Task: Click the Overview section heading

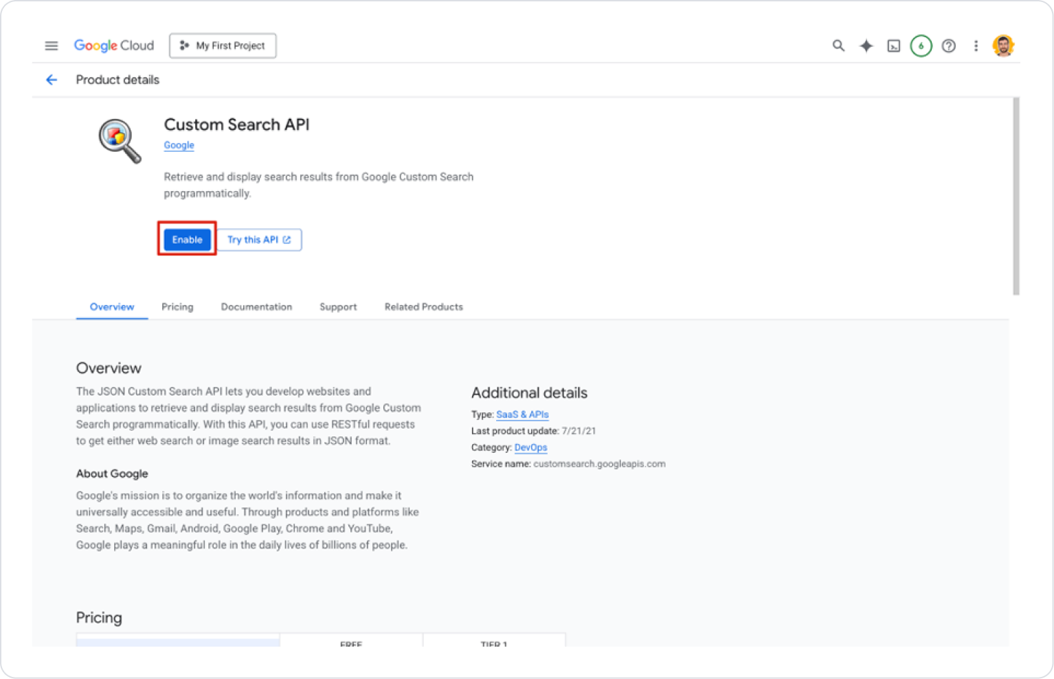Action: (109, 368)
